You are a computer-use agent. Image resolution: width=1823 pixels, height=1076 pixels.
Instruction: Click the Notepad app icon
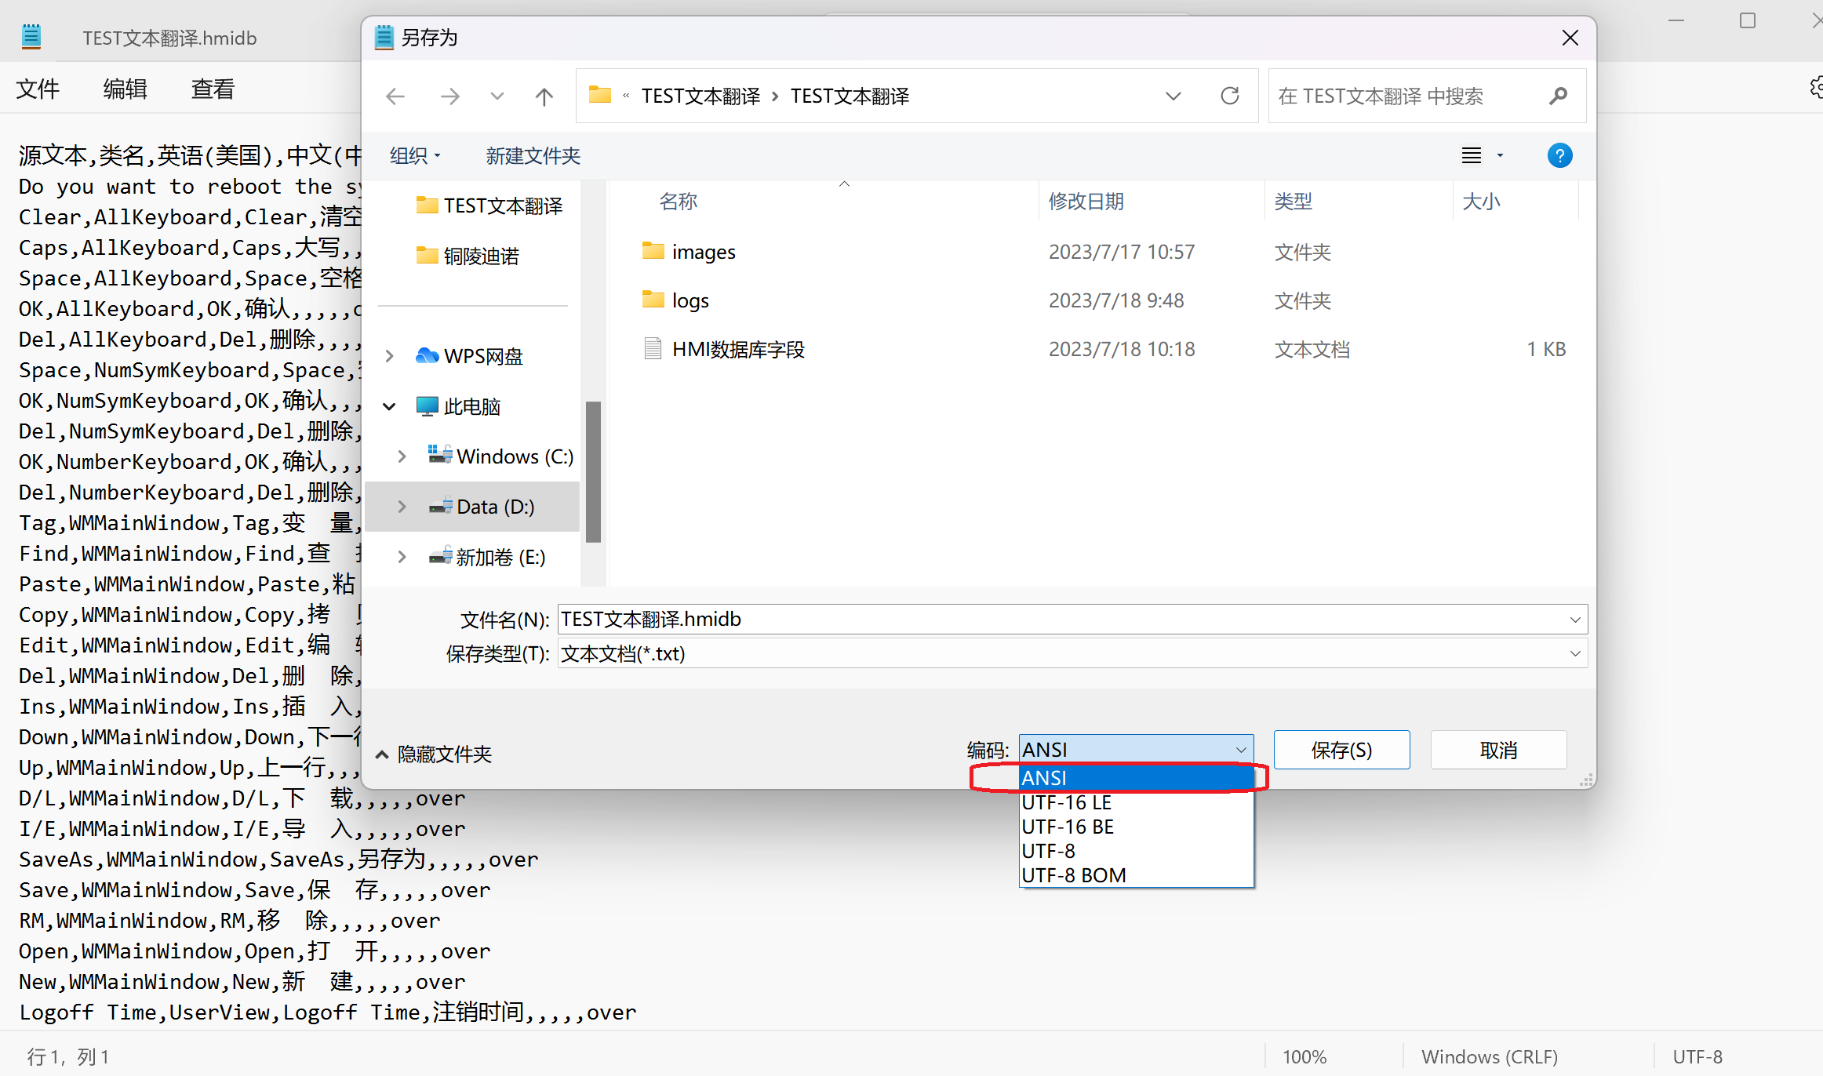point(31,37)
